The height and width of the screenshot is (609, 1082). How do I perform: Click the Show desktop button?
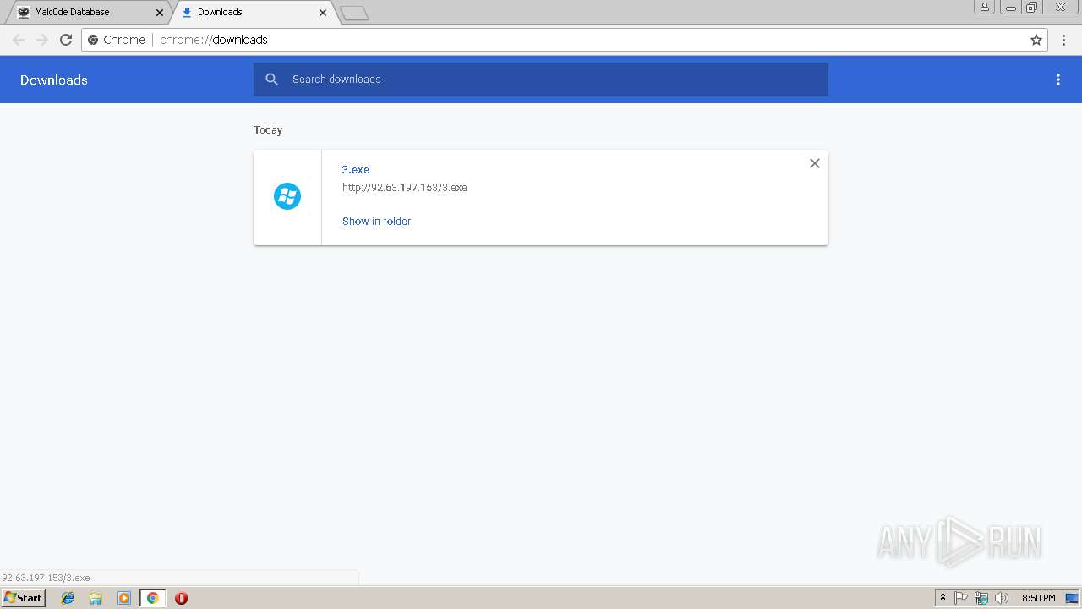(x=1072, y=598)
